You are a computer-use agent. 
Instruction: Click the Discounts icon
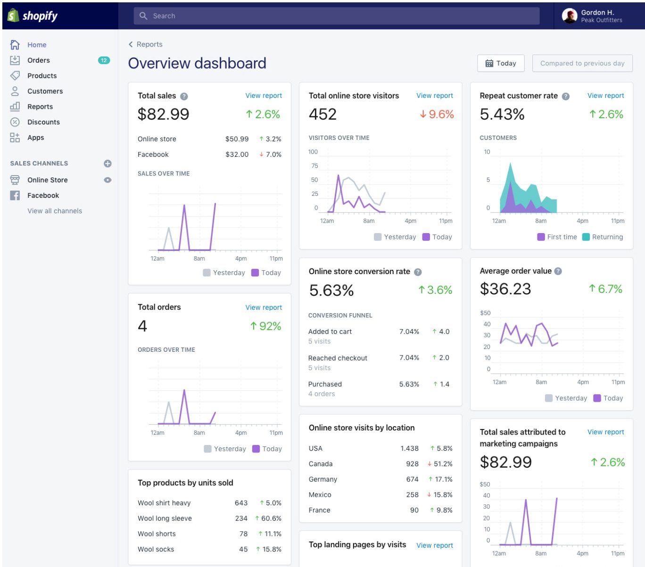pyautogui.click(x=15, y=122)
